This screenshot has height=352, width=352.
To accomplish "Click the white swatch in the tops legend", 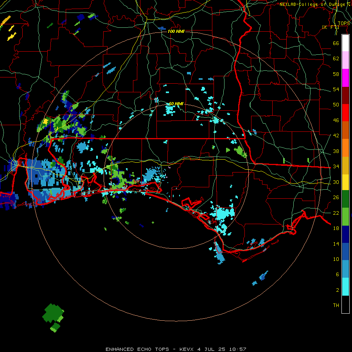I will click(345, 43).
